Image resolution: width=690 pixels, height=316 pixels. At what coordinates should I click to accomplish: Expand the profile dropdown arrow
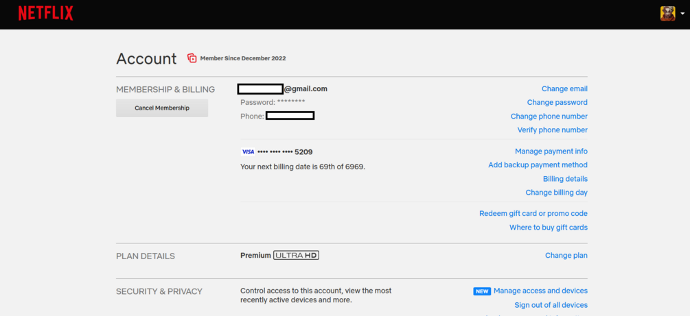(x=682, y=14)
